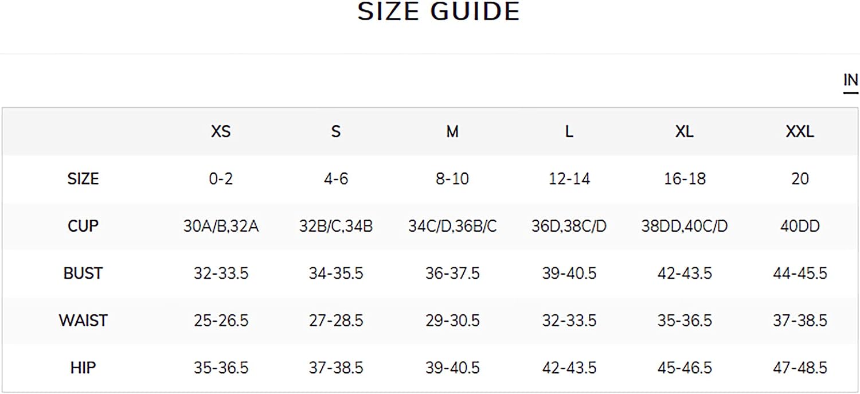Click the 35-36.5 waist value for XL

(684, 320)
